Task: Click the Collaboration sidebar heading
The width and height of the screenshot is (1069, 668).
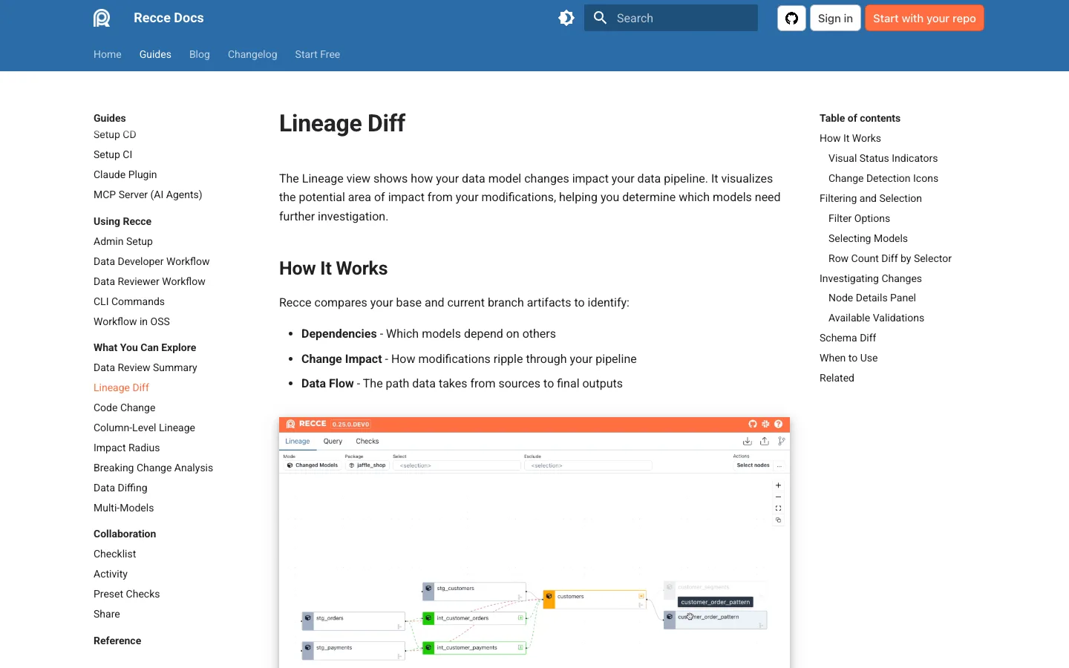Action: (x=125, y=534)
